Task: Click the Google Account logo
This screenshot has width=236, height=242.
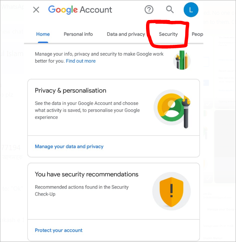Action: (x=80, y=10)
